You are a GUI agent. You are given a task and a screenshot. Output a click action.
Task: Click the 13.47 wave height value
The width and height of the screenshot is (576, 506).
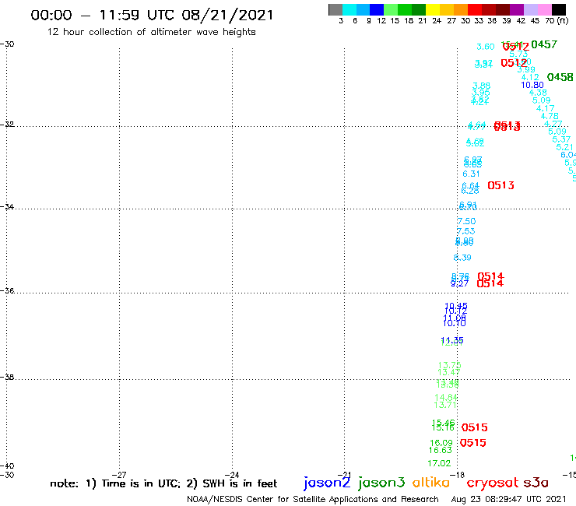coord(449,372)
